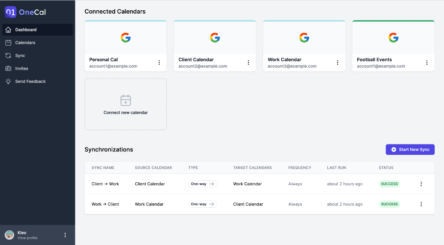This screenshot has height=245, width=444.
Task: Click Personal Cal card title
Action: click(103, 59)
